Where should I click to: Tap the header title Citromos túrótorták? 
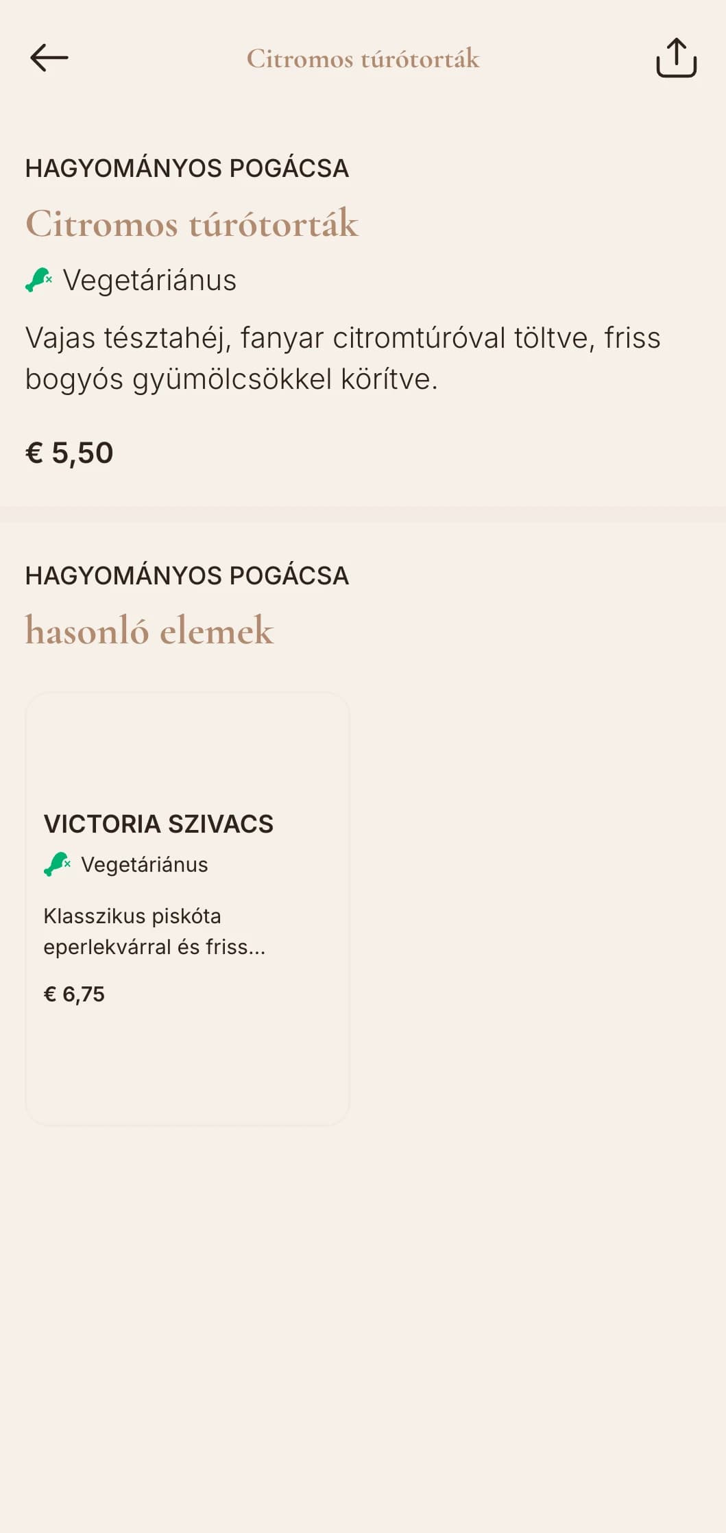click(x=363, y=59)
